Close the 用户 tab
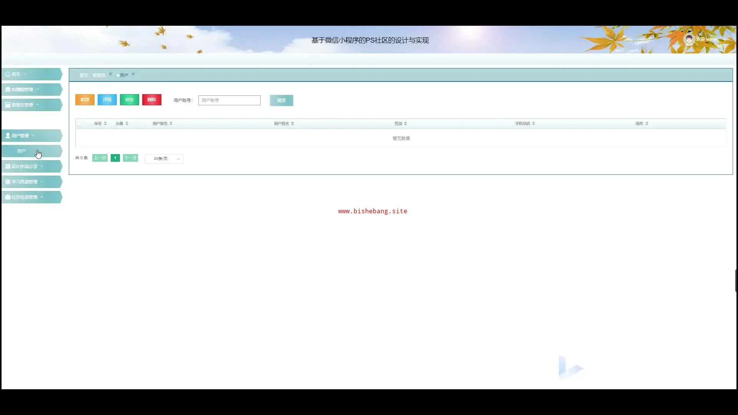This screenshot has height=415, width=738. pos(133,74)
